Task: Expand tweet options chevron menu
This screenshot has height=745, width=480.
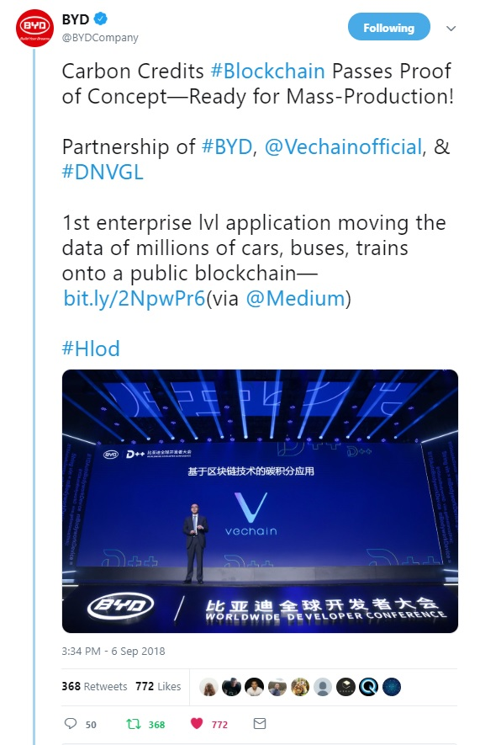Action: pos(451,28)
